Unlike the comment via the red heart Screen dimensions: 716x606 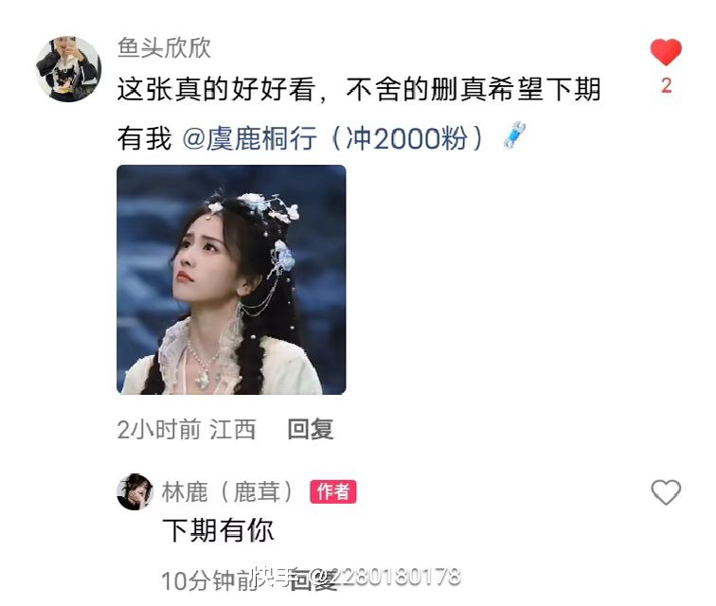click(x=666, y=52)
